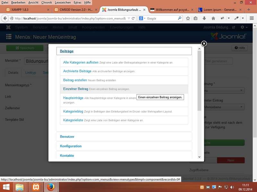Open File Explorer from taskbar

pos(20,187)
